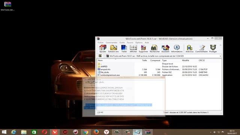Launch Firefox from the taskbar
This screenshot has width=240, height=135.
point(96,132)
